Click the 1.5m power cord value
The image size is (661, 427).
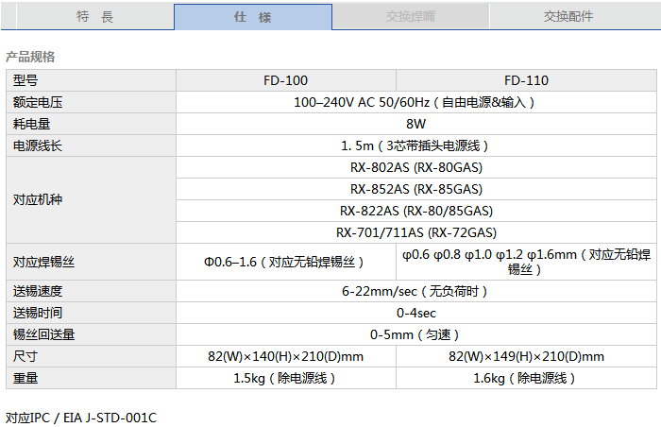(416, 146)
